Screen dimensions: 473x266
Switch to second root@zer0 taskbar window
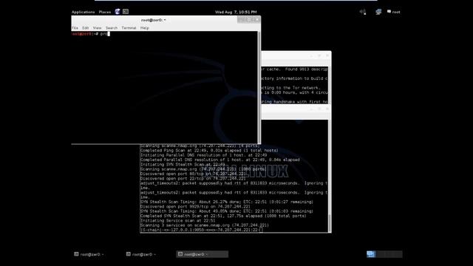click(x=141, y=254)
